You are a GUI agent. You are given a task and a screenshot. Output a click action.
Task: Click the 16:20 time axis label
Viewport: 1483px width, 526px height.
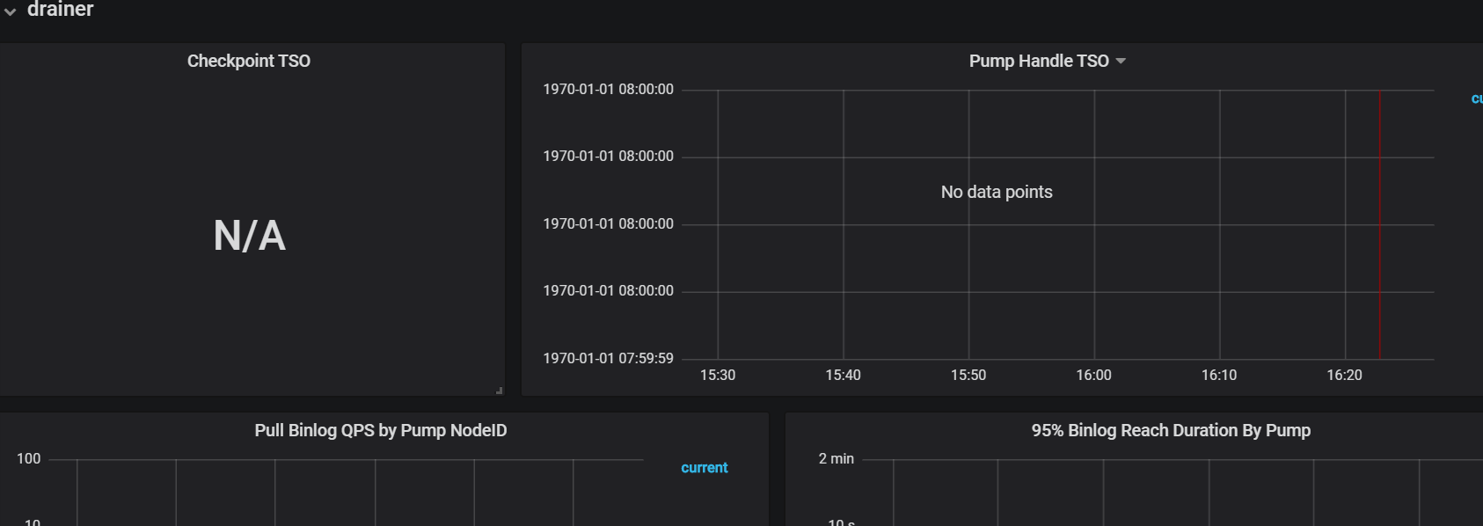[x=1344, y=375]
